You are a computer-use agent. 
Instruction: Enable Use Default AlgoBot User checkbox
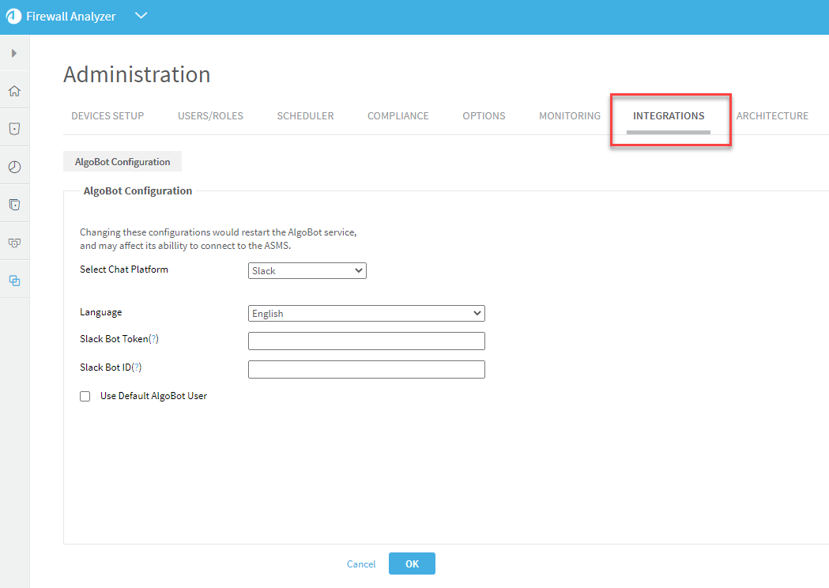(85, 397)
